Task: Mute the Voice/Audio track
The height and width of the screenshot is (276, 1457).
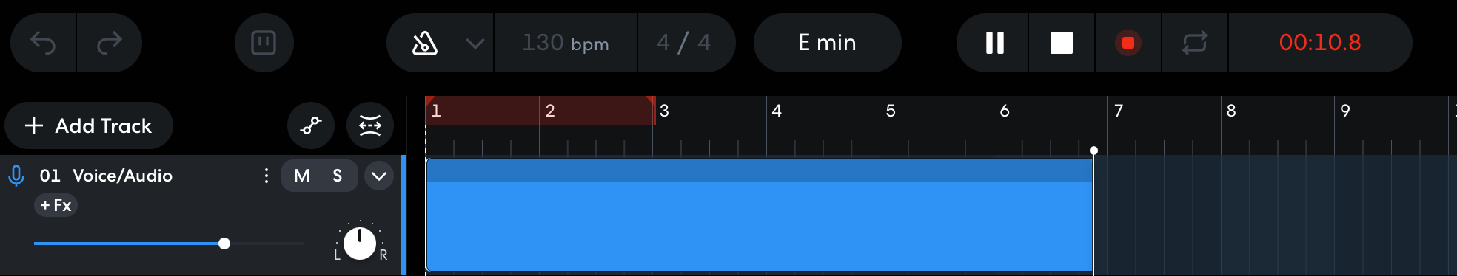Action: (301, 176)
